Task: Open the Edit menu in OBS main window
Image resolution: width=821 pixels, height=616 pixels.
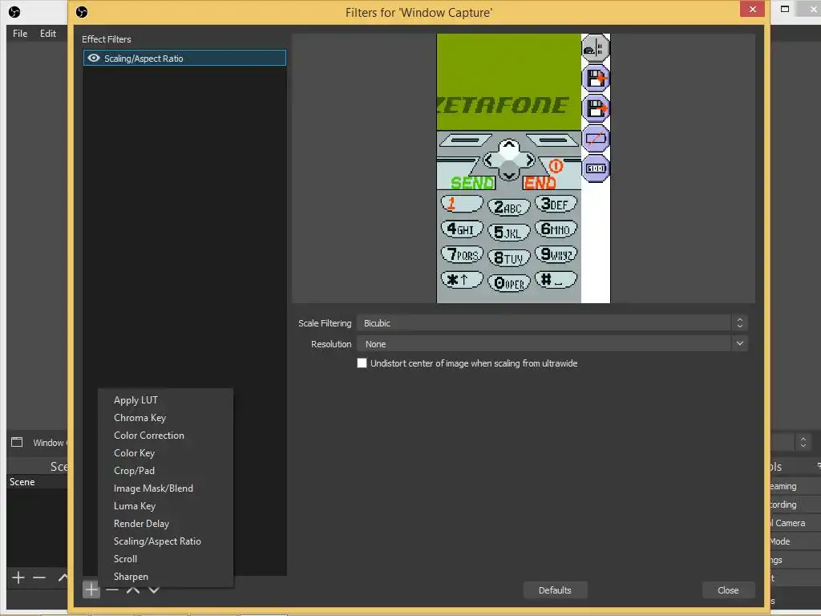Action: (x=48, y=34)
